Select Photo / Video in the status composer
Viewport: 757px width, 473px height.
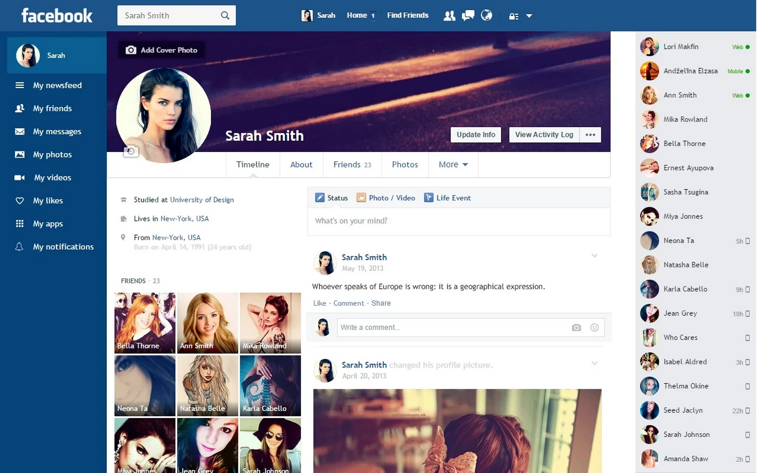pos(386,197)
